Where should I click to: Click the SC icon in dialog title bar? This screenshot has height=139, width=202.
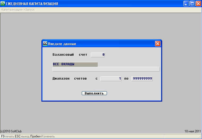tap(45, 44)
